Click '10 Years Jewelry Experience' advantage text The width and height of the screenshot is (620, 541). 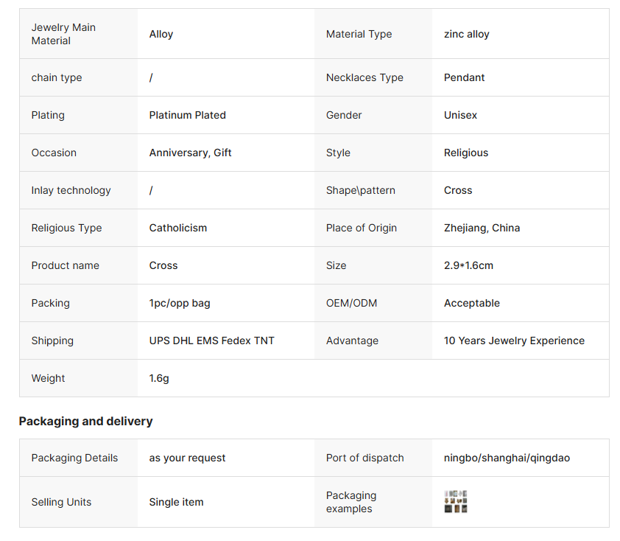pos(514,341)
